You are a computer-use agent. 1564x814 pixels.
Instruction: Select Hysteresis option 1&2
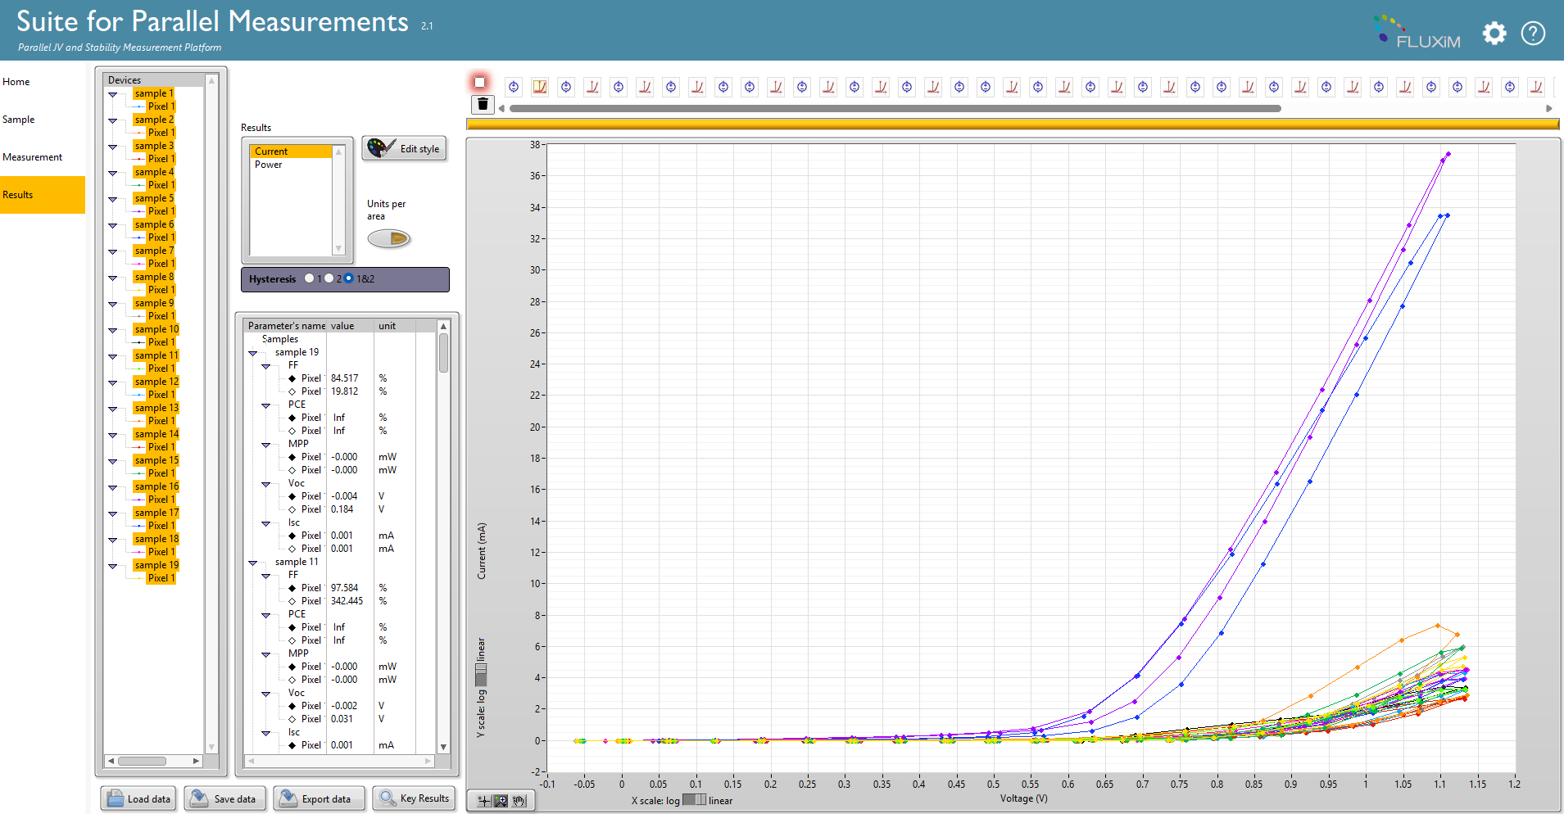[x=348, y=278]
